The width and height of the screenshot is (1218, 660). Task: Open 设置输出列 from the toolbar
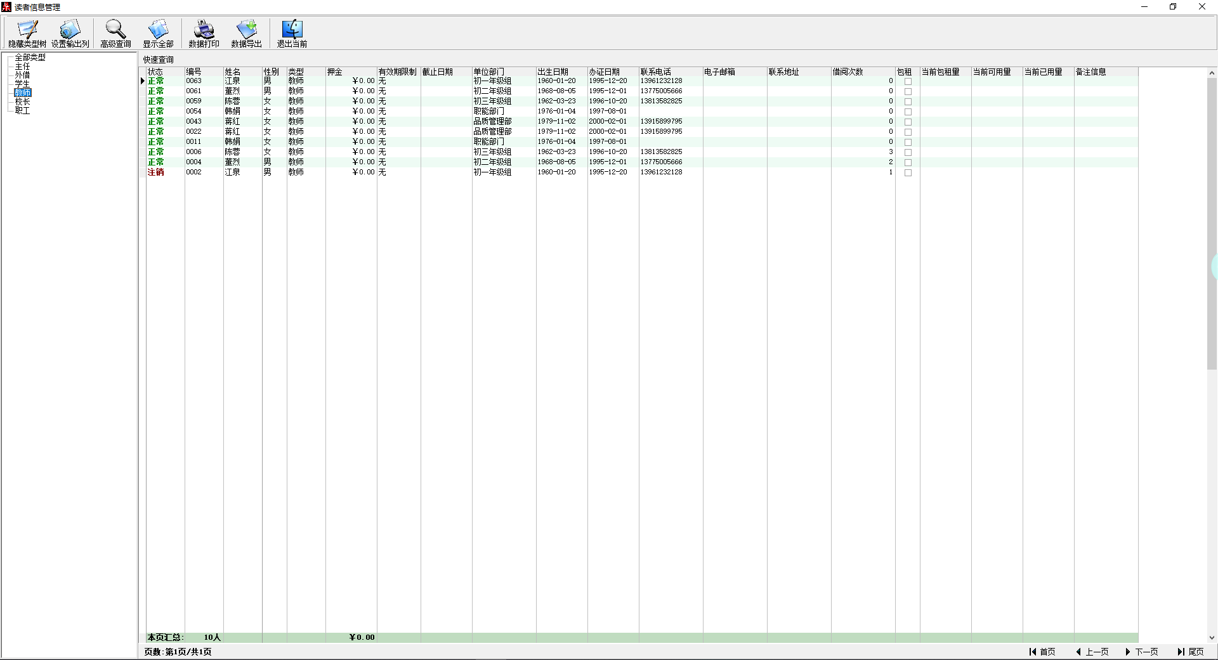click(x=70, y=34)
